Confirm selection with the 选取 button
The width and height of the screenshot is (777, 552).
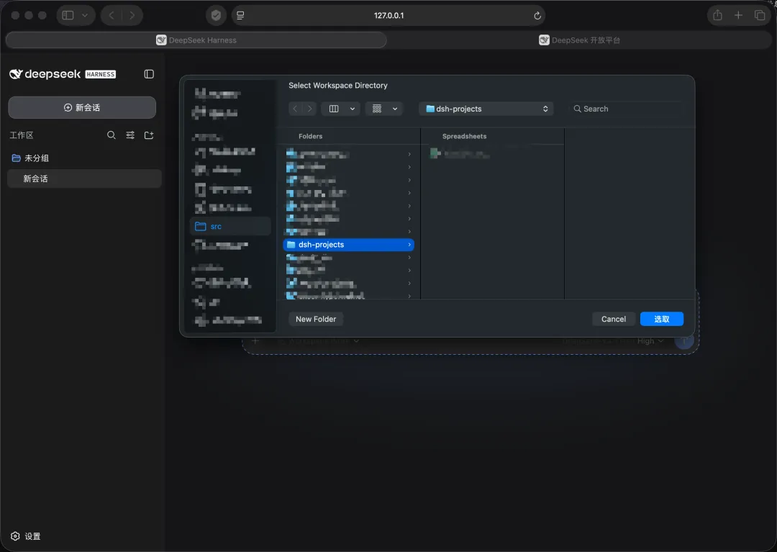coord(662,319)
